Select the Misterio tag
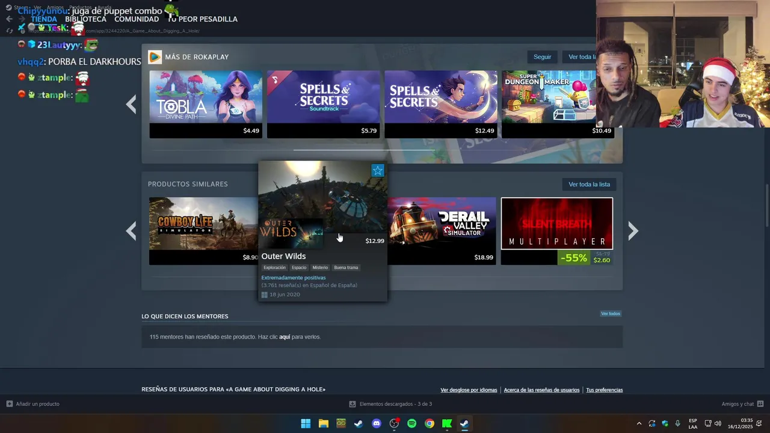The height and width of the screenshot is (433, 770). 320,268
